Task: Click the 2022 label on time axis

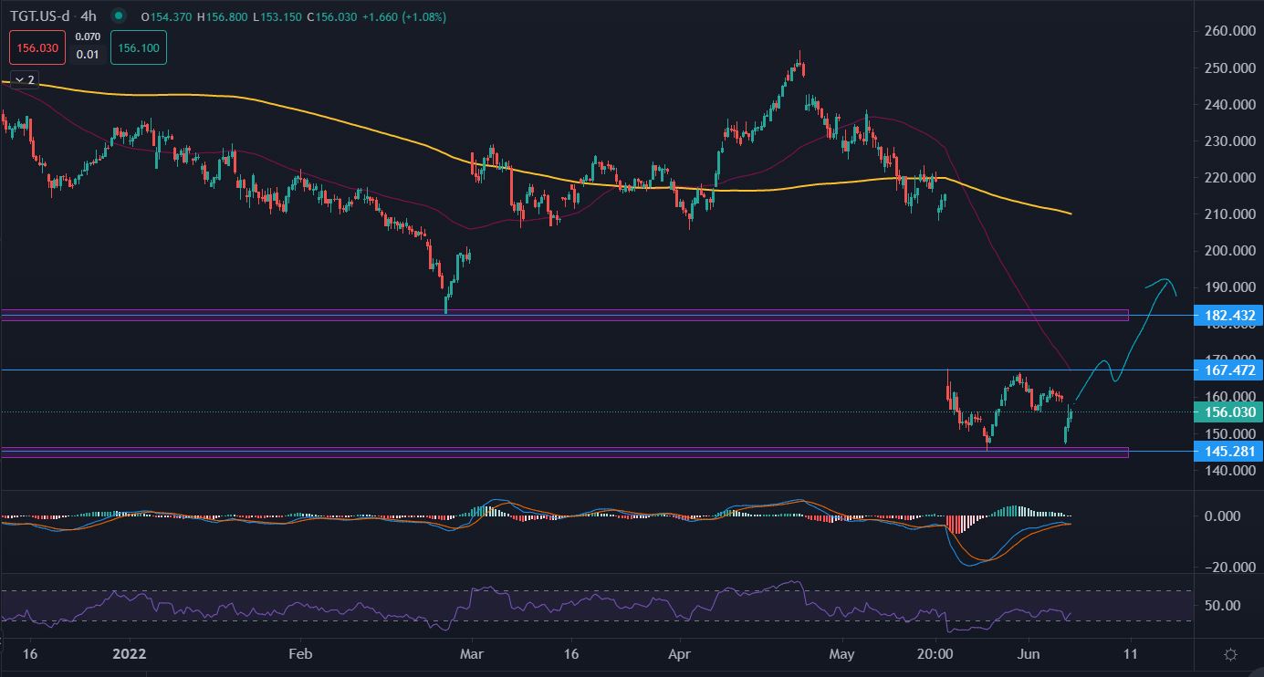Action: point(129,654)
